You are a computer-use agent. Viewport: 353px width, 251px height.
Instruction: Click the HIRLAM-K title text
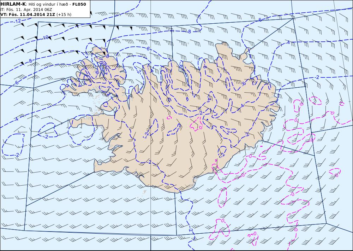coord(13,4)
